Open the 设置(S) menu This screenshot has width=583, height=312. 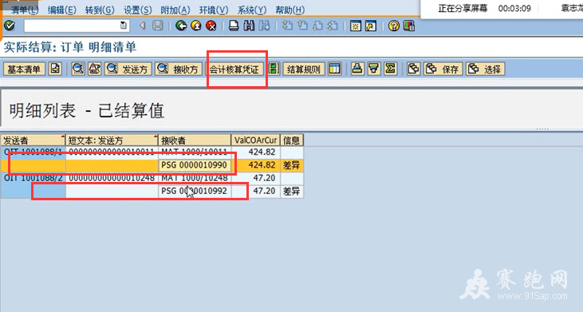(x=137, y=10)
